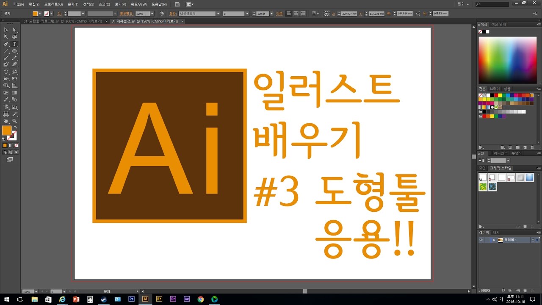The width and height of the screenshot is (542, 305).
Task: Select the Rotate tool
Action: pyautogui.click(x=6, y=72)
